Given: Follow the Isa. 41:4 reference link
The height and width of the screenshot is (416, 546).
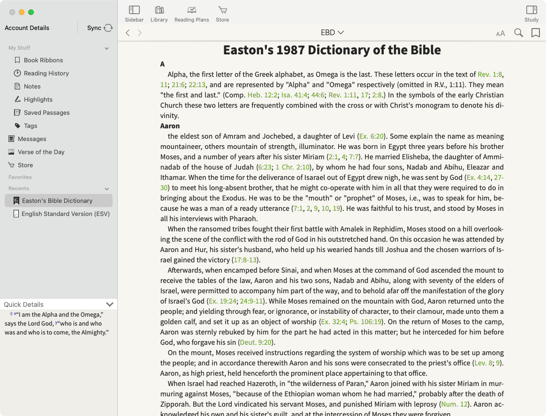Looking at the screenshot, I should [x=294, y=95].
